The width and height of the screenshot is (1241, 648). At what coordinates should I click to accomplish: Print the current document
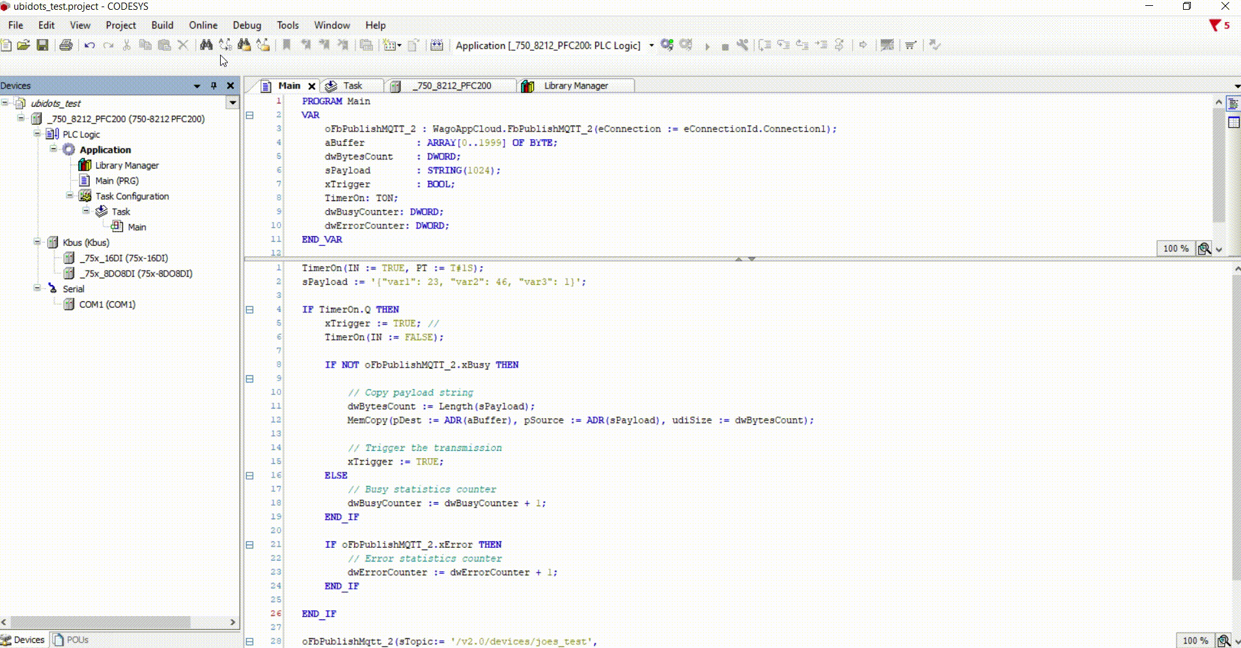(x=65, y=45)
